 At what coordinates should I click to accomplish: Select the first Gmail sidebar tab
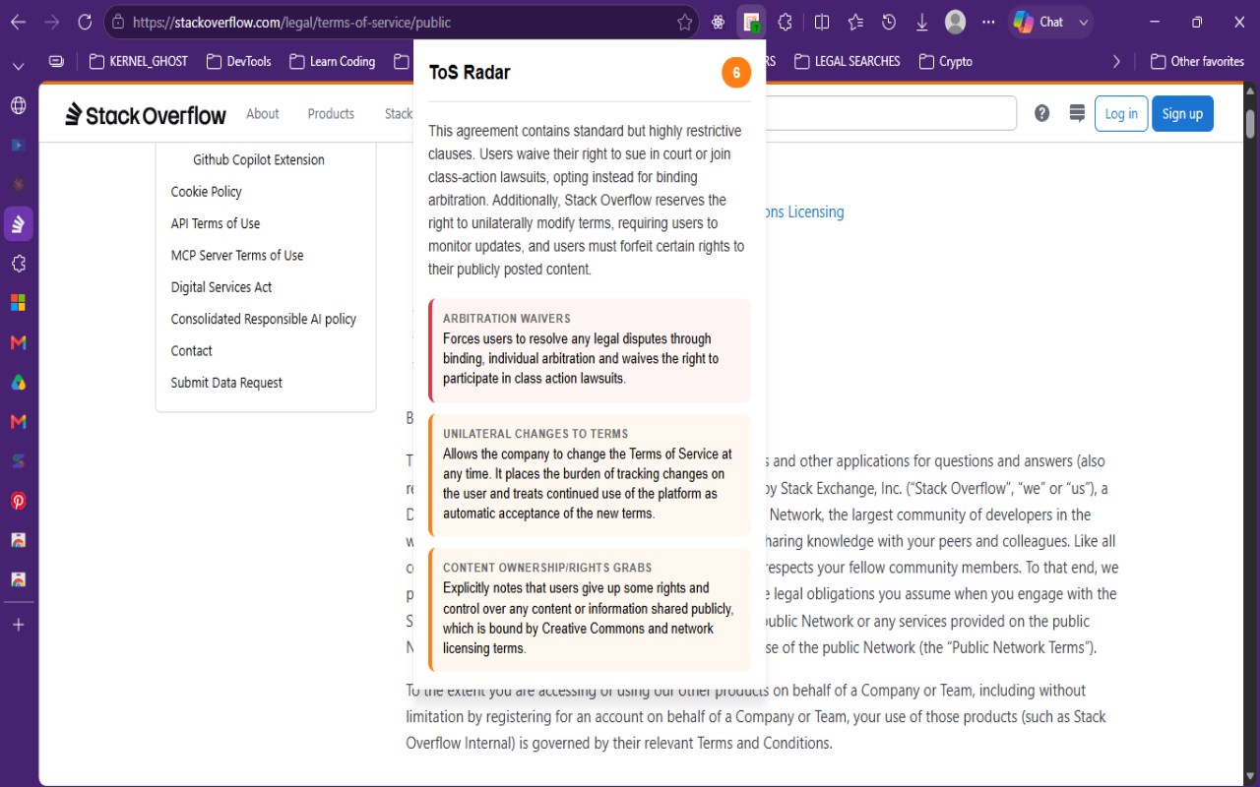18,342
